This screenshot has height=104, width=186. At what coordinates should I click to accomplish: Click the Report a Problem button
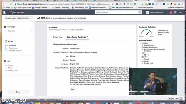[x=174, y=99]
